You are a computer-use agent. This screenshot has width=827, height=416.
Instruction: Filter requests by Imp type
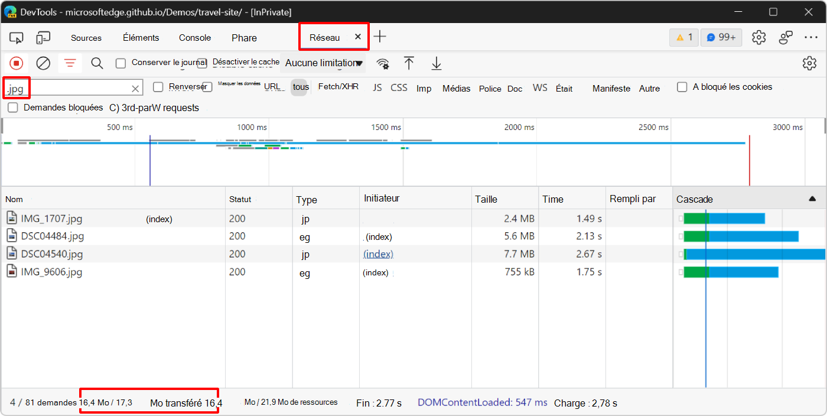tap(424, 88)
